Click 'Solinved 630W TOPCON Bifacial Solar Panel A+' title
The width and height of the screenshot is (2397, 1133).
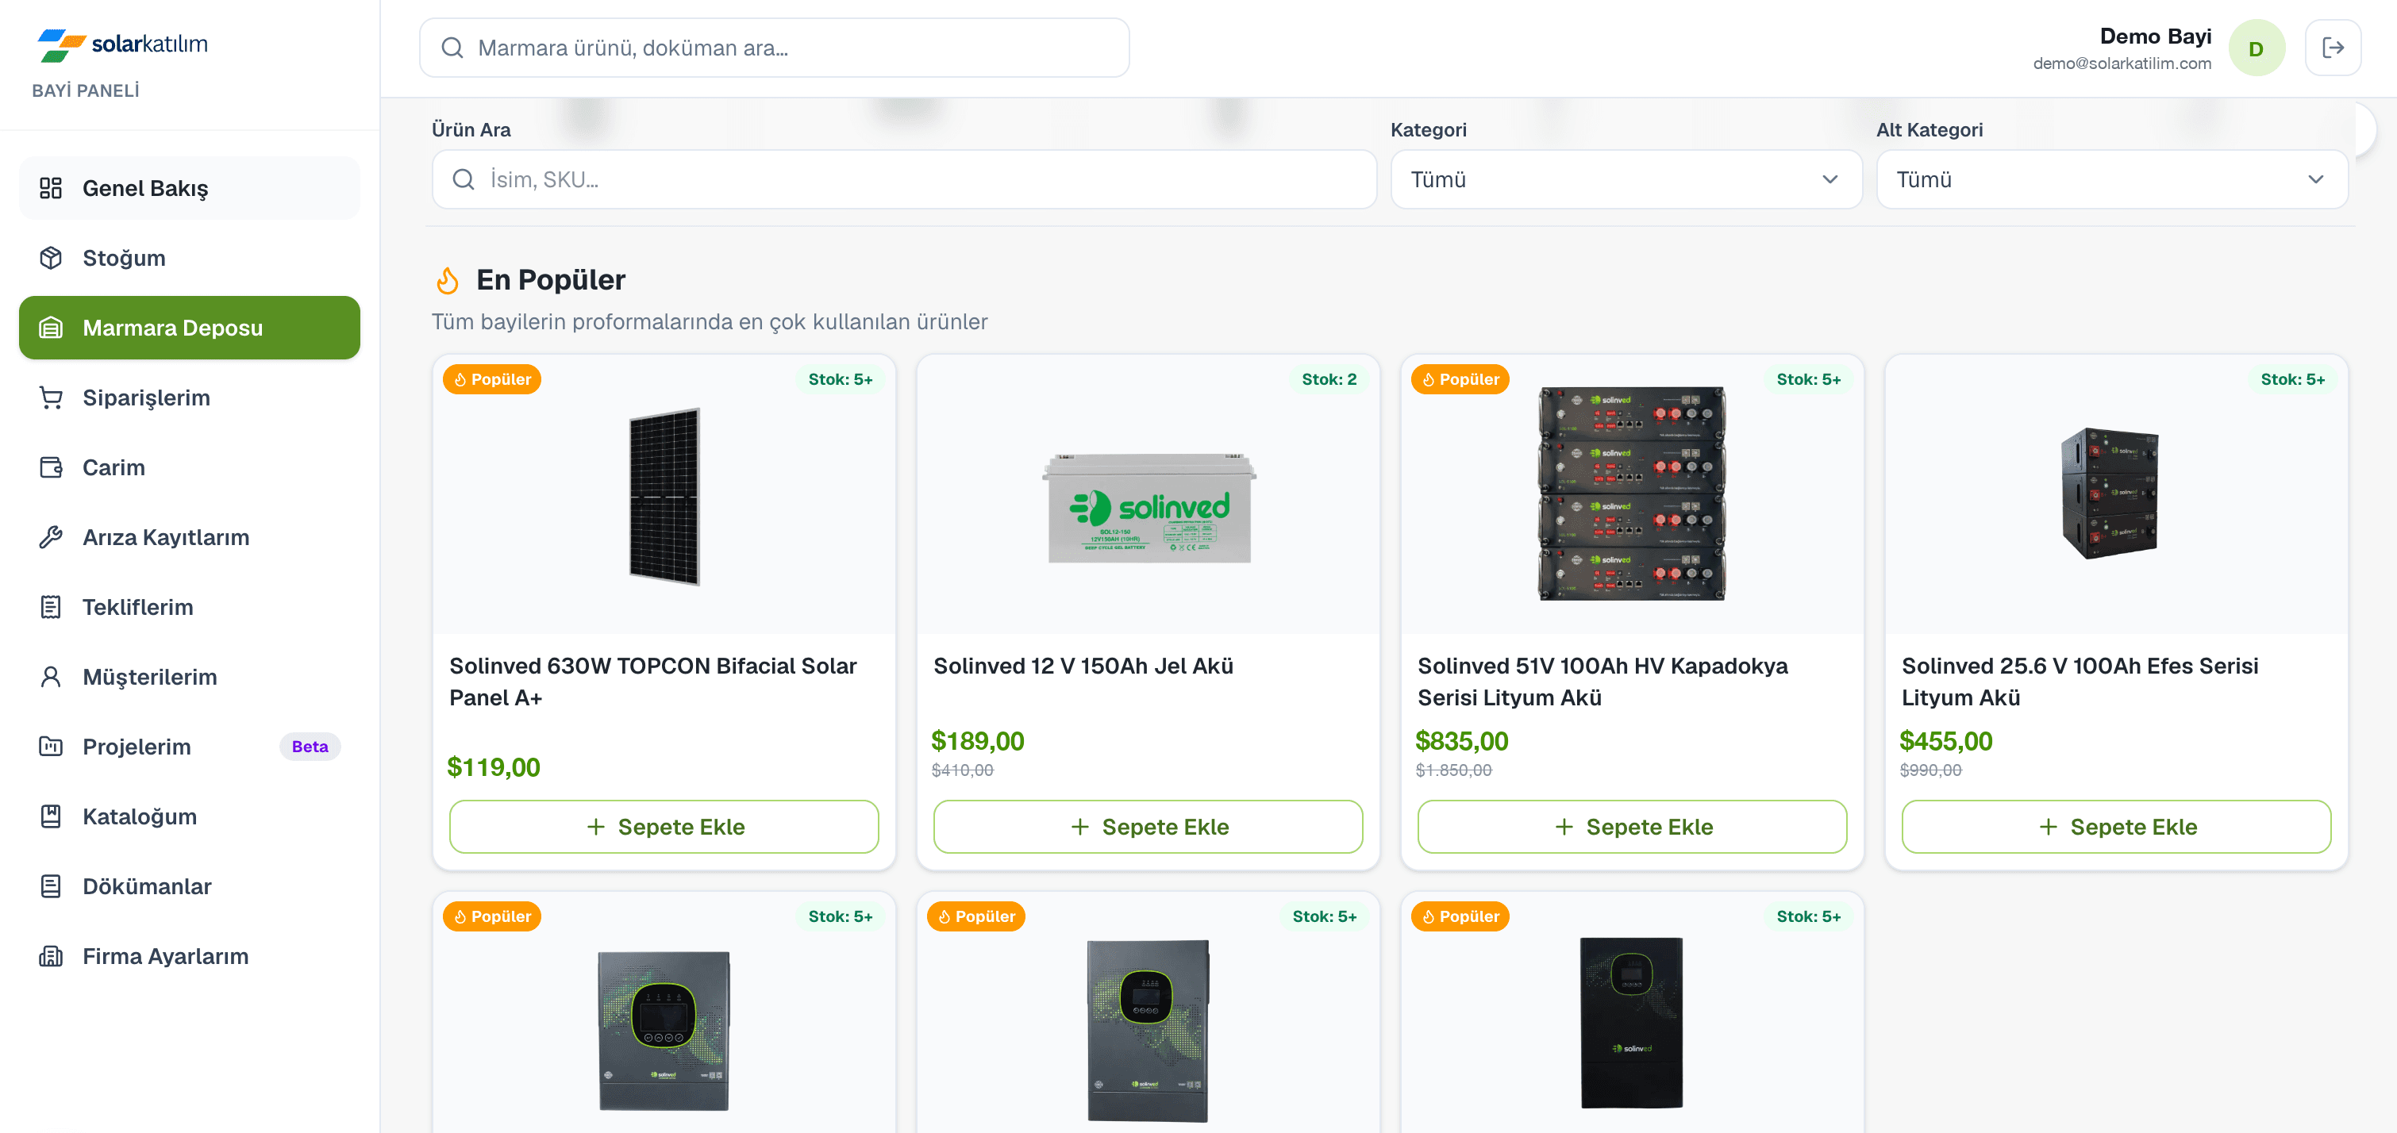pos(653,682)
